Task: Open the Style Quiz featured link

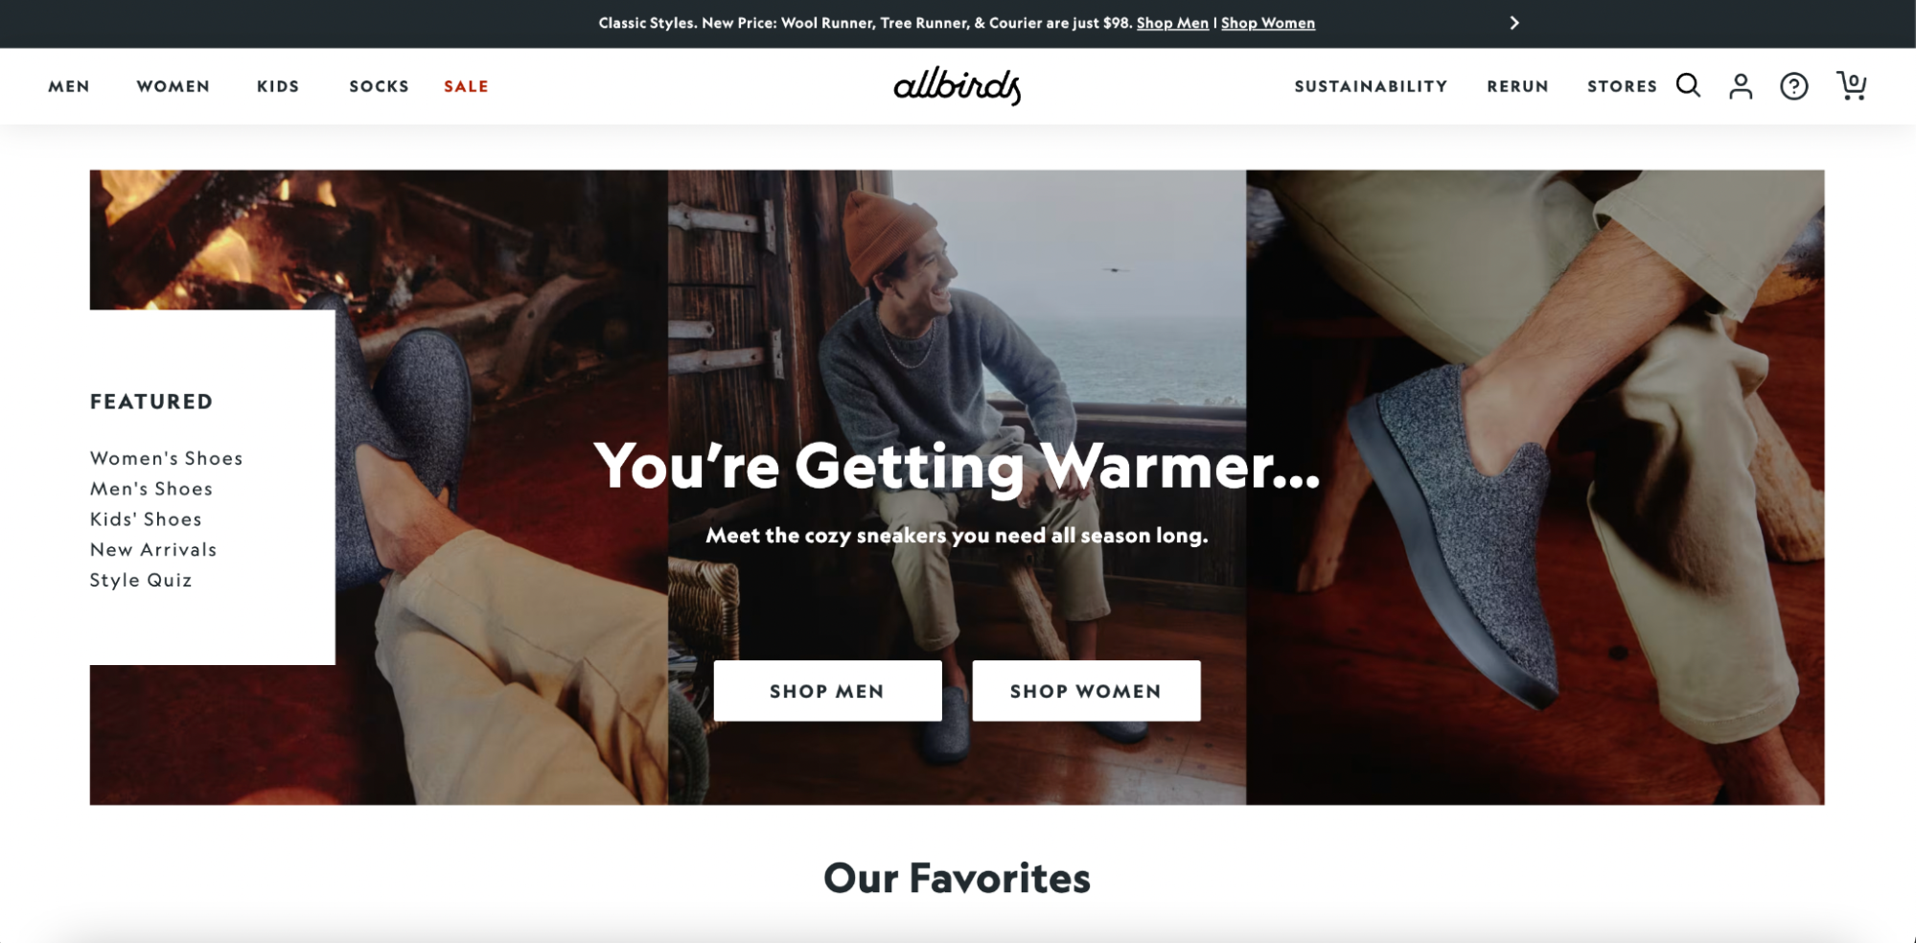Action: pos(141,580)
